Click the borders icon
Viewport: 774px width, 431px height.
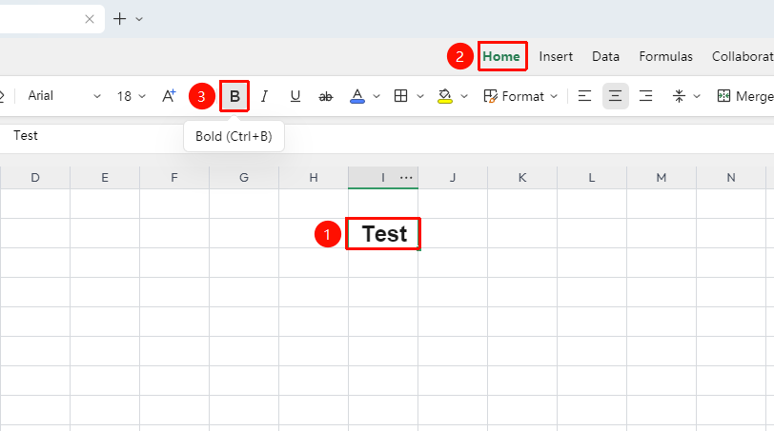tap(400, 96)
